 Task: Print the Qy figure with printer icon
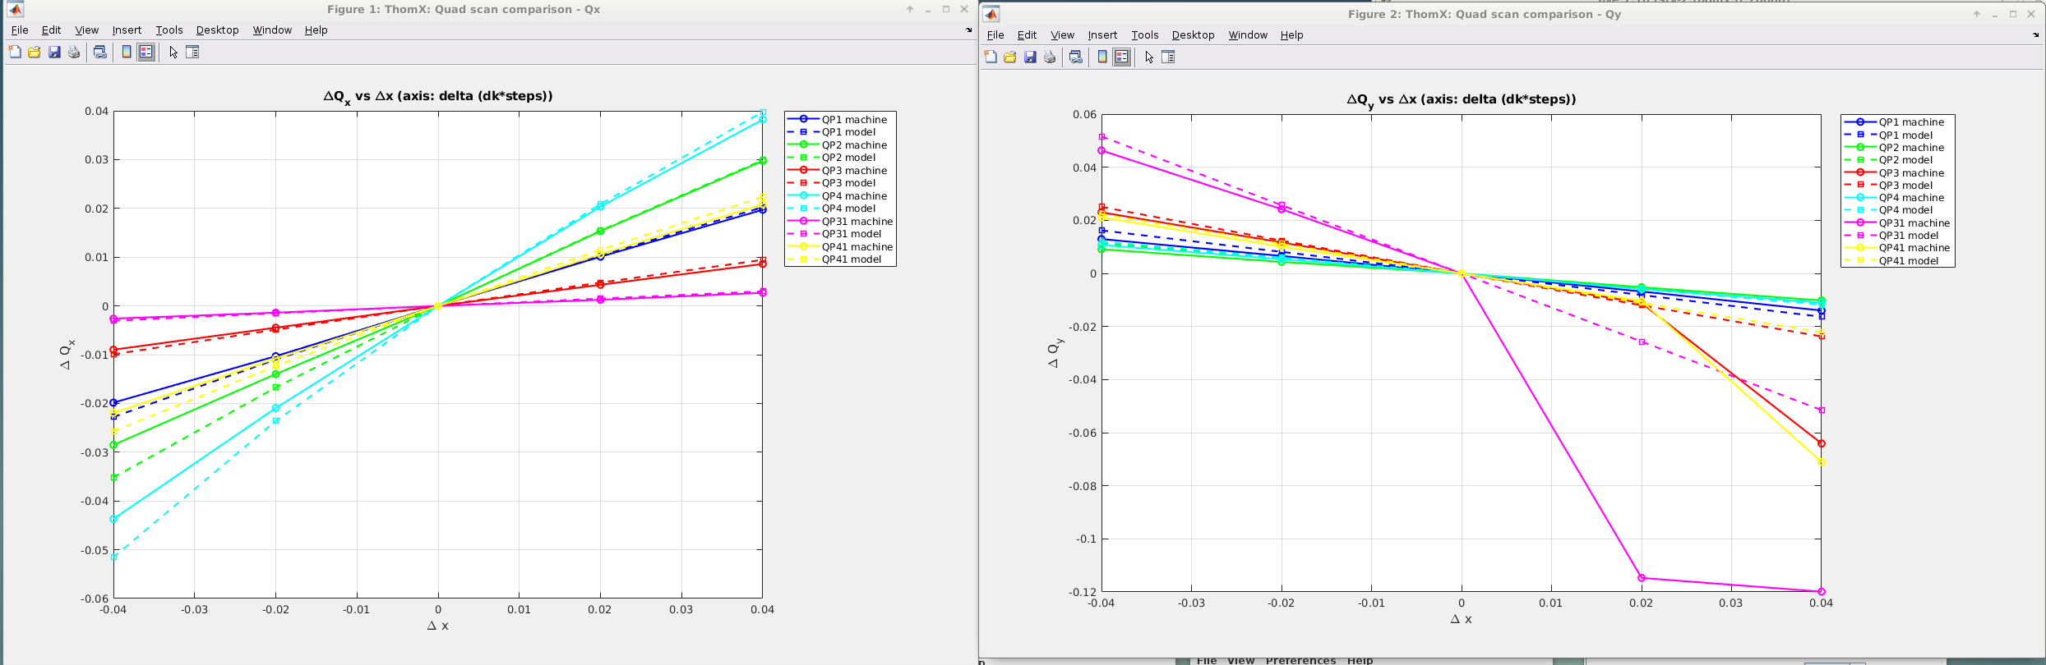click(1050, 57)
